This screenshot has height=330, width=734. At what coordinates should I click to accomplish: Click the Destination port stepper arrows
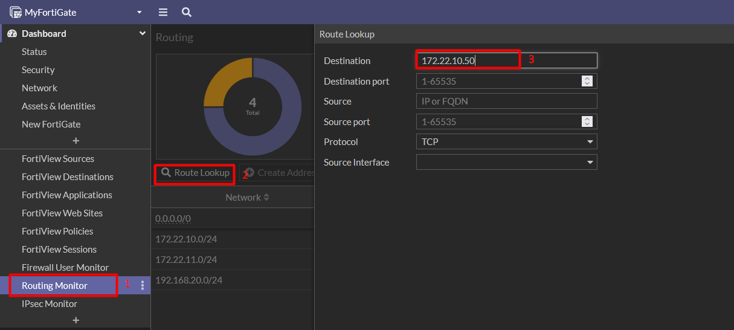coord(587,81)
